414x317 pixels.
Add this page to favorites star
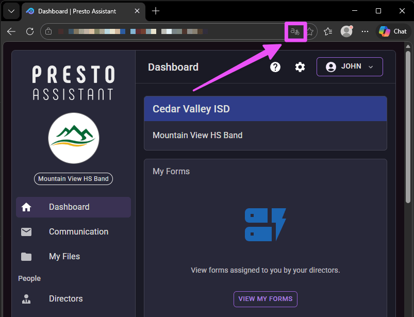tap(310, 31)
